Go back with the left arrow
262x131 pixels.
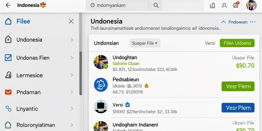8,5
